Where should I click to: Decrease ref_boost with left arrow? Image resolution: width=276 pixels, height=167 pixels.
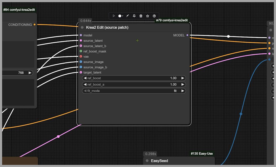85,78
